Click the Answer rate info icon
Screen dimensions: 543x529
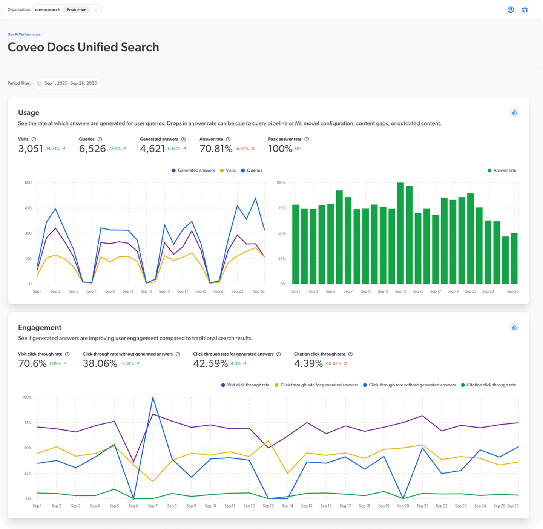[228, 139]
